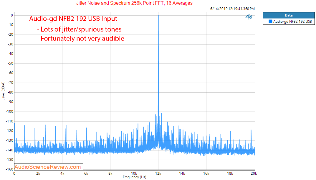Click the timestamp 6/14/2019 12:19:41.360 PM
This screenshot has width=316, height=180.
tap(232, 9)
